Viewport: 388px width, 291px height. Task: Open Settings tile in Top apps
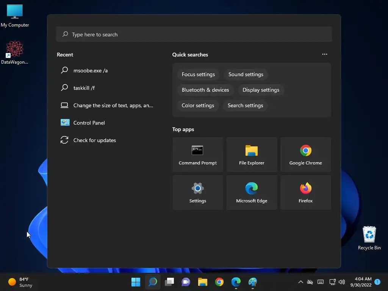pyautogui.click(x=197, y=192)
